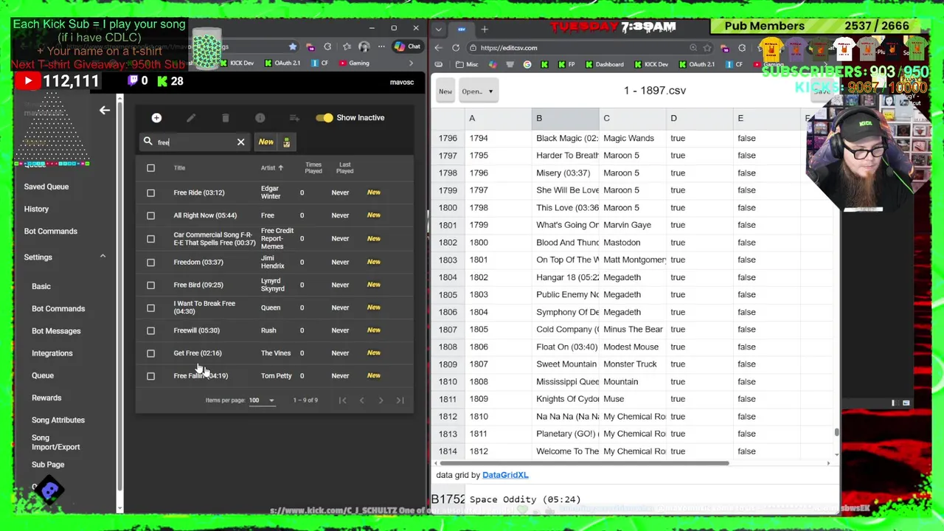Select column B header in CSV grid
This screenshot has width=944, height=531.
click(565, 118)
